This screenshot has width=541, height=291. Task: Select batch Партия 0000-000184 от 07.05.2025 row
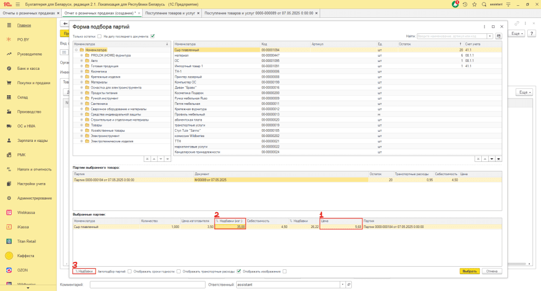(287, 180)
